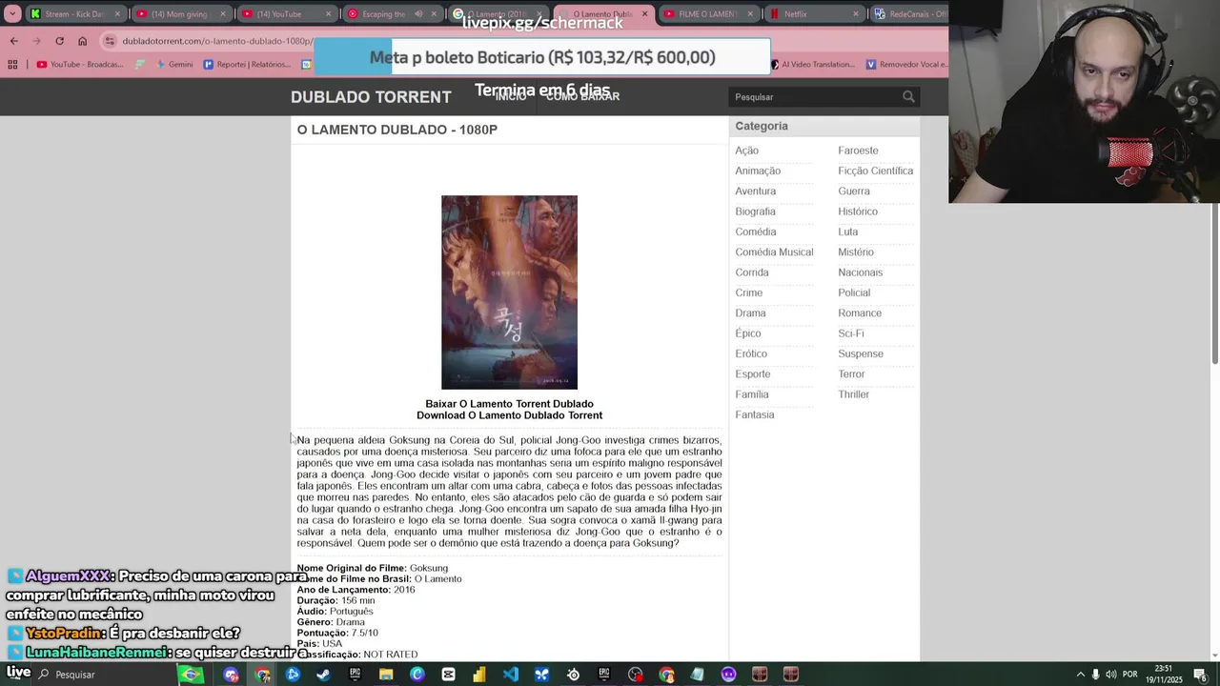Image resolution: width=1220 pixels, height=686 pixels.
Task: Open the Ficção Científica category
Action: click(875, 171)
